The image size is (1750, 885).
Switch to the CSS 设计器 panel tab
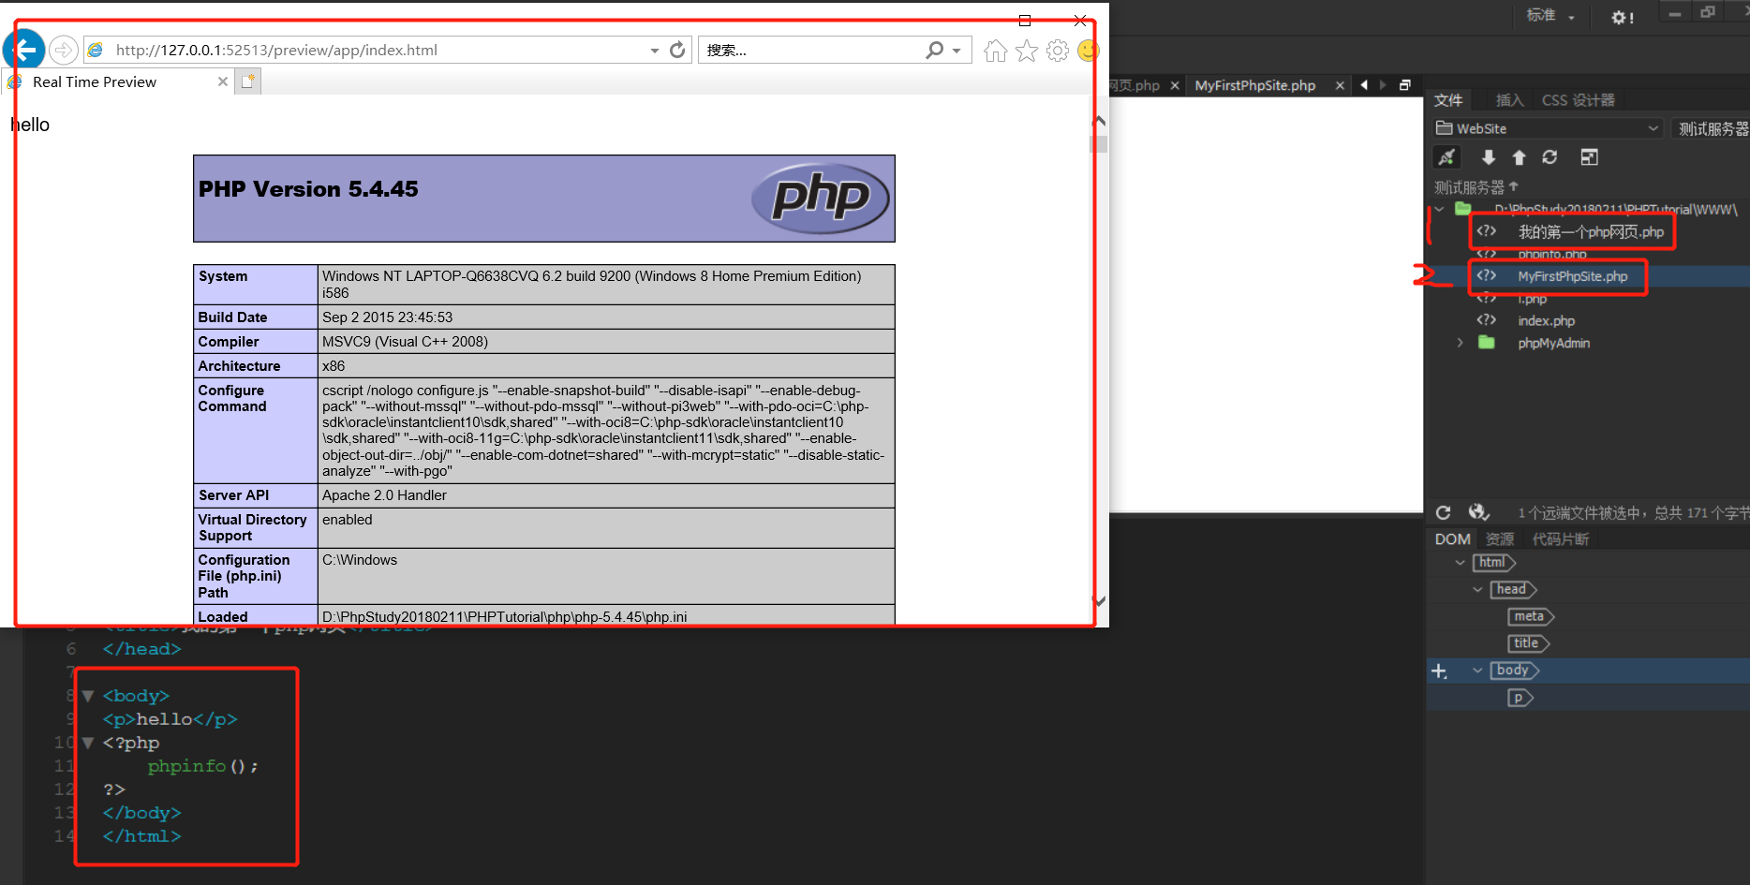coord(1579,100)
